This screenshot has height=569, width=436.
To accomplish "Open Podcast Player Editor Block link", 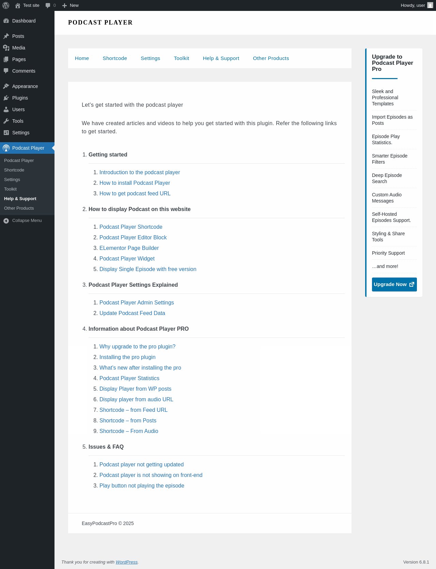I will [133, 237].
